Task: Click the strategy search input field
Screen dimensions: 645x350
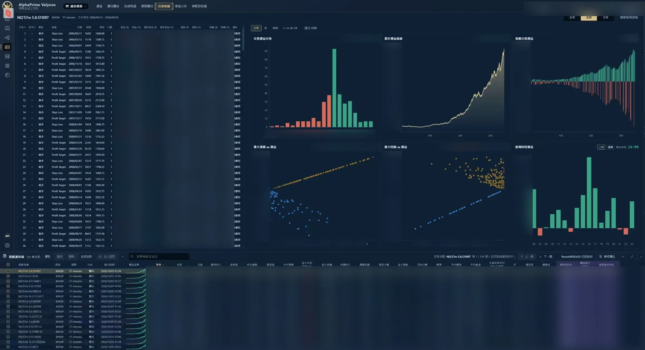Action: tap(159, 257)
